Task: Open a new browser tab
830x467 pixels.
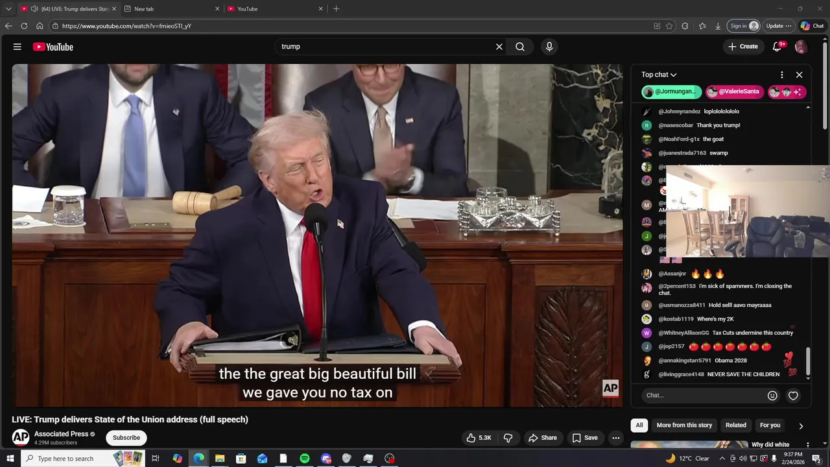Action: pos(336,9)
